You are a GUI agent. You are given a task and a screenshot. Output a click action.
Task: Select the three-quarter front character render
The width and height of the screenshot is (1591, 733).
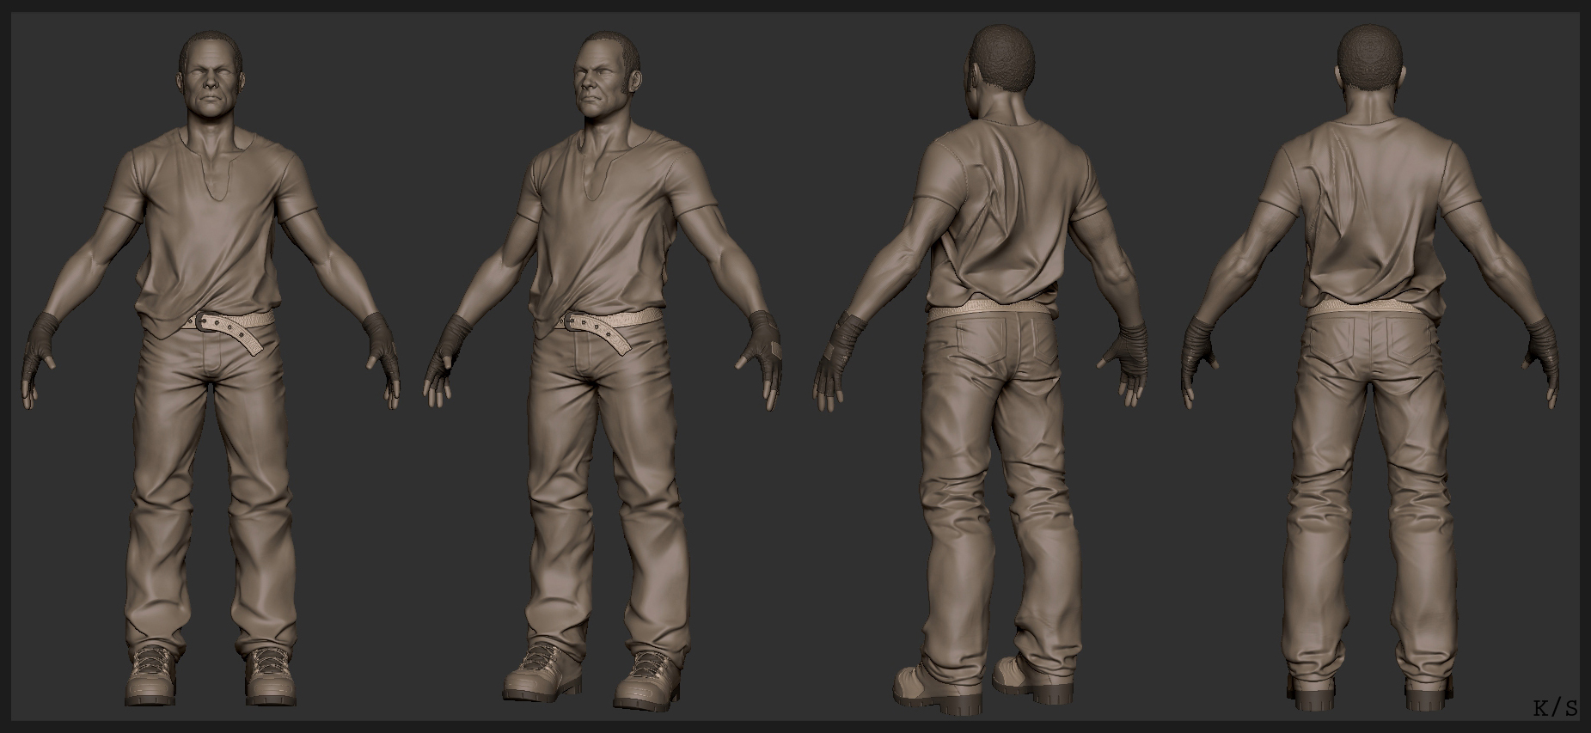tap(602, 370)
